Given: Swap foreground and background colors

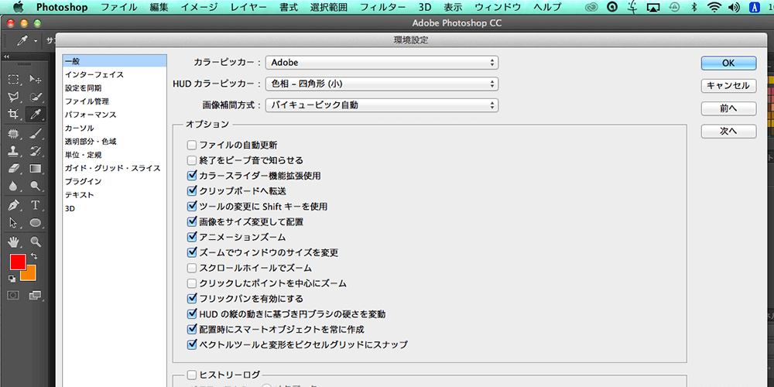Looking at the screenshot, I should click(34, 255).
